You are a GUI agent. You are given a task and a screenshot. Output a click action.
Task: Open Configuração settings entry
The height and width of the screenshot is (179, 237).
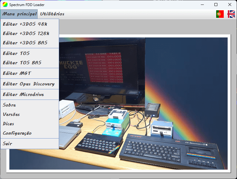pos(30,133)
